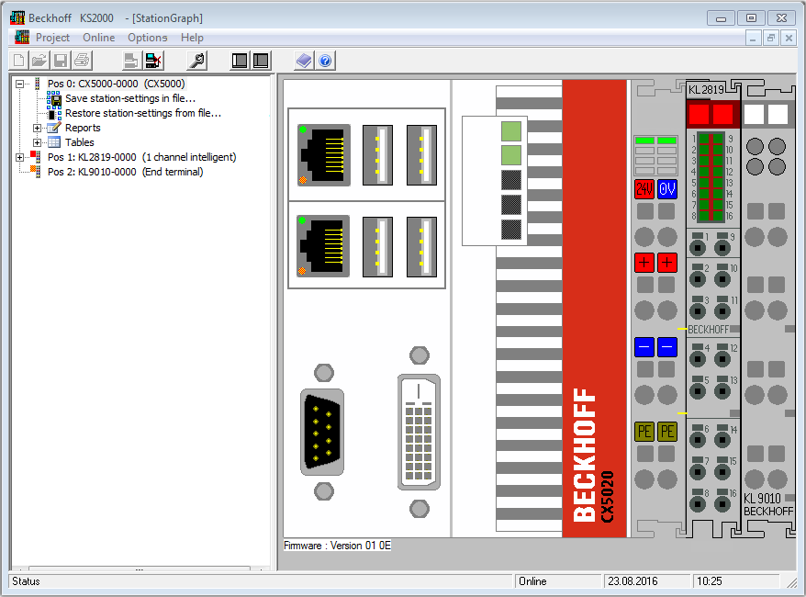This screenshot has width=806, height=597.
Task: Collapse the Pos 0 CX5000-0000 node
Action: coord(19,84)
